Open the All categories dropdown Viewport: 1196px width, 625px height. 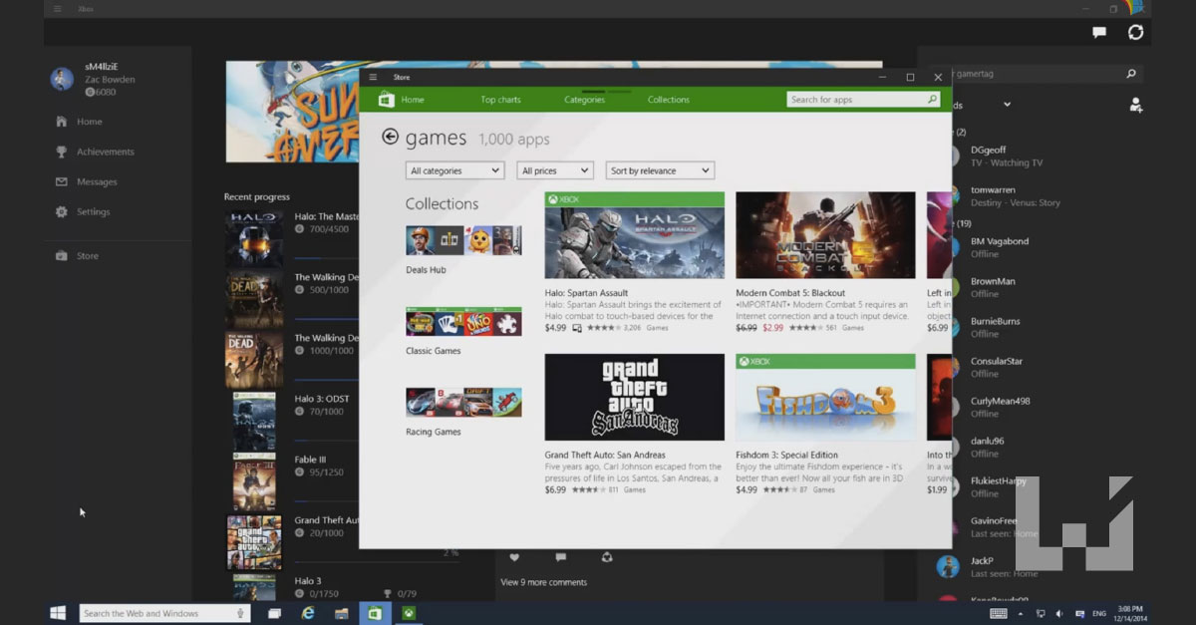(x=454, y=169)
